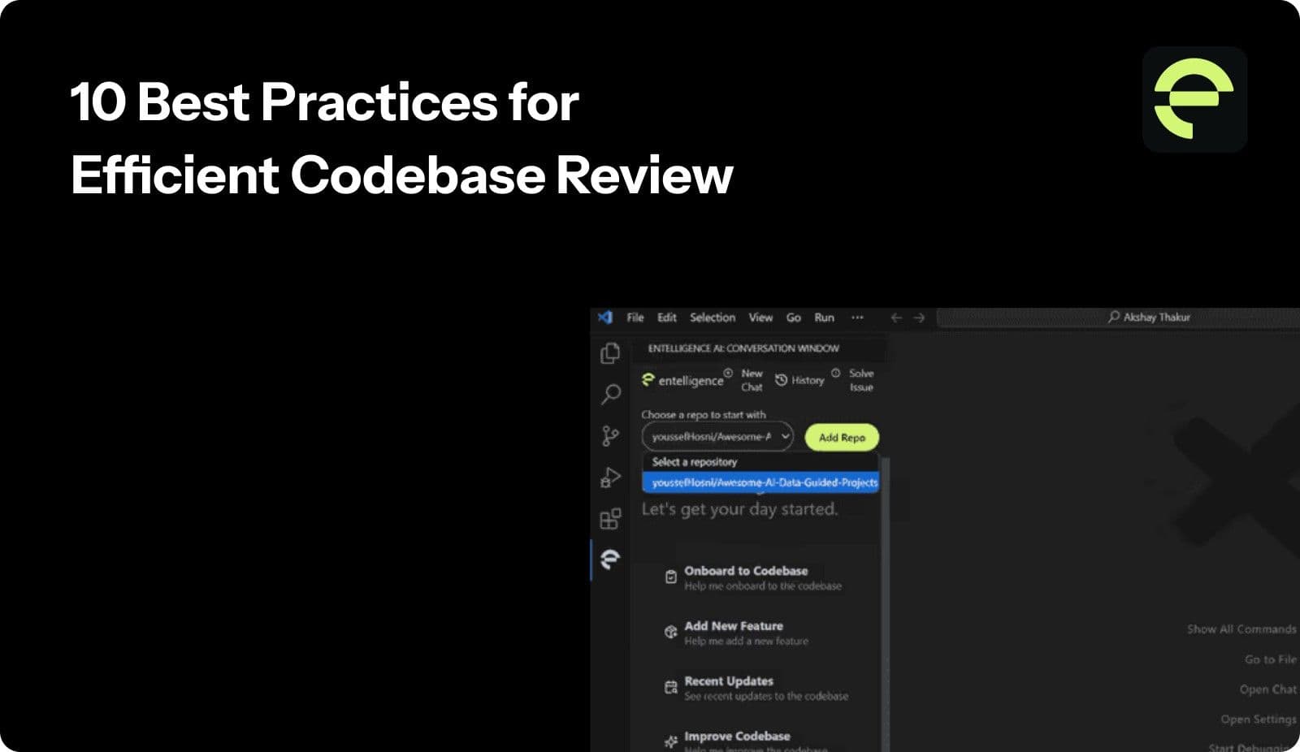Click the Recent Updates calendar icon

[x=670, y=687]
